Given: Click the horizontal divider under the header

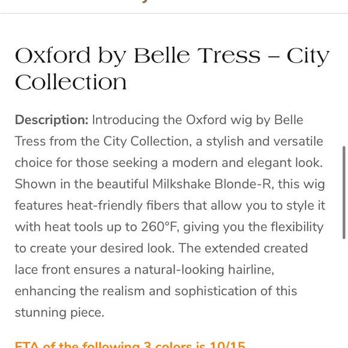Looking at the screenshot, I should 174,13.
